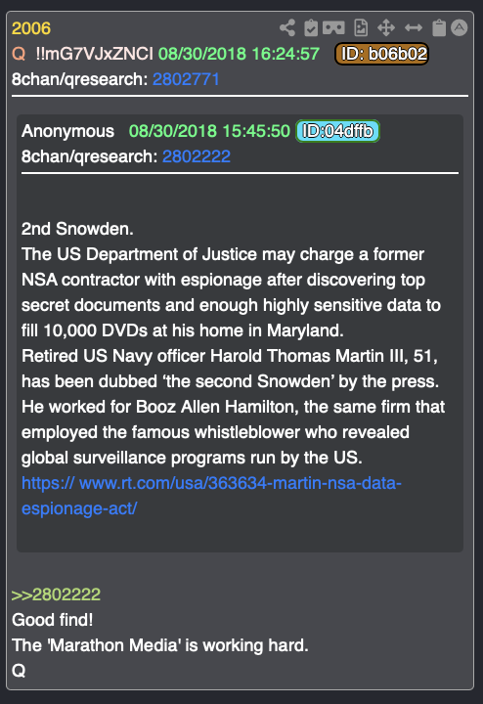
Task: Click the 08/30/2018 16:24:57 timestamp
Action: (239, 54)
